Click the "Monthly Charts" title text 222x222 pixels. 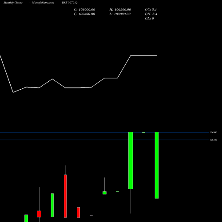click(13, 3)
